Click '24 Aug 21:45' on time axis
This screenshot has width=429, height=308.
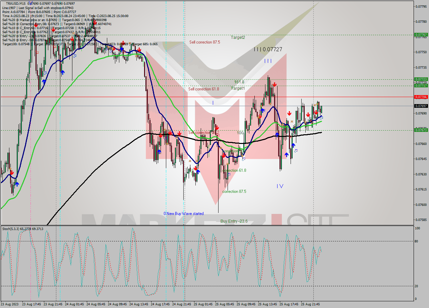(182, 304)
